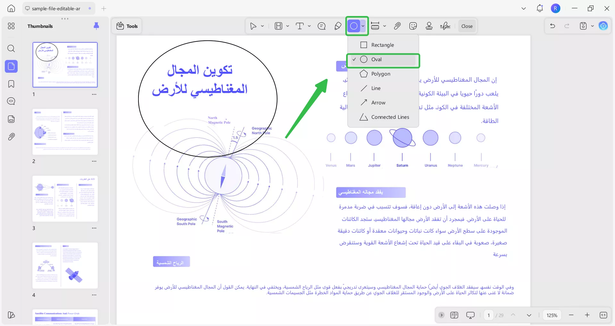The image size is (615, 326).
Task: Open Search in the left sidebar
Action: [x=11, y=49]
